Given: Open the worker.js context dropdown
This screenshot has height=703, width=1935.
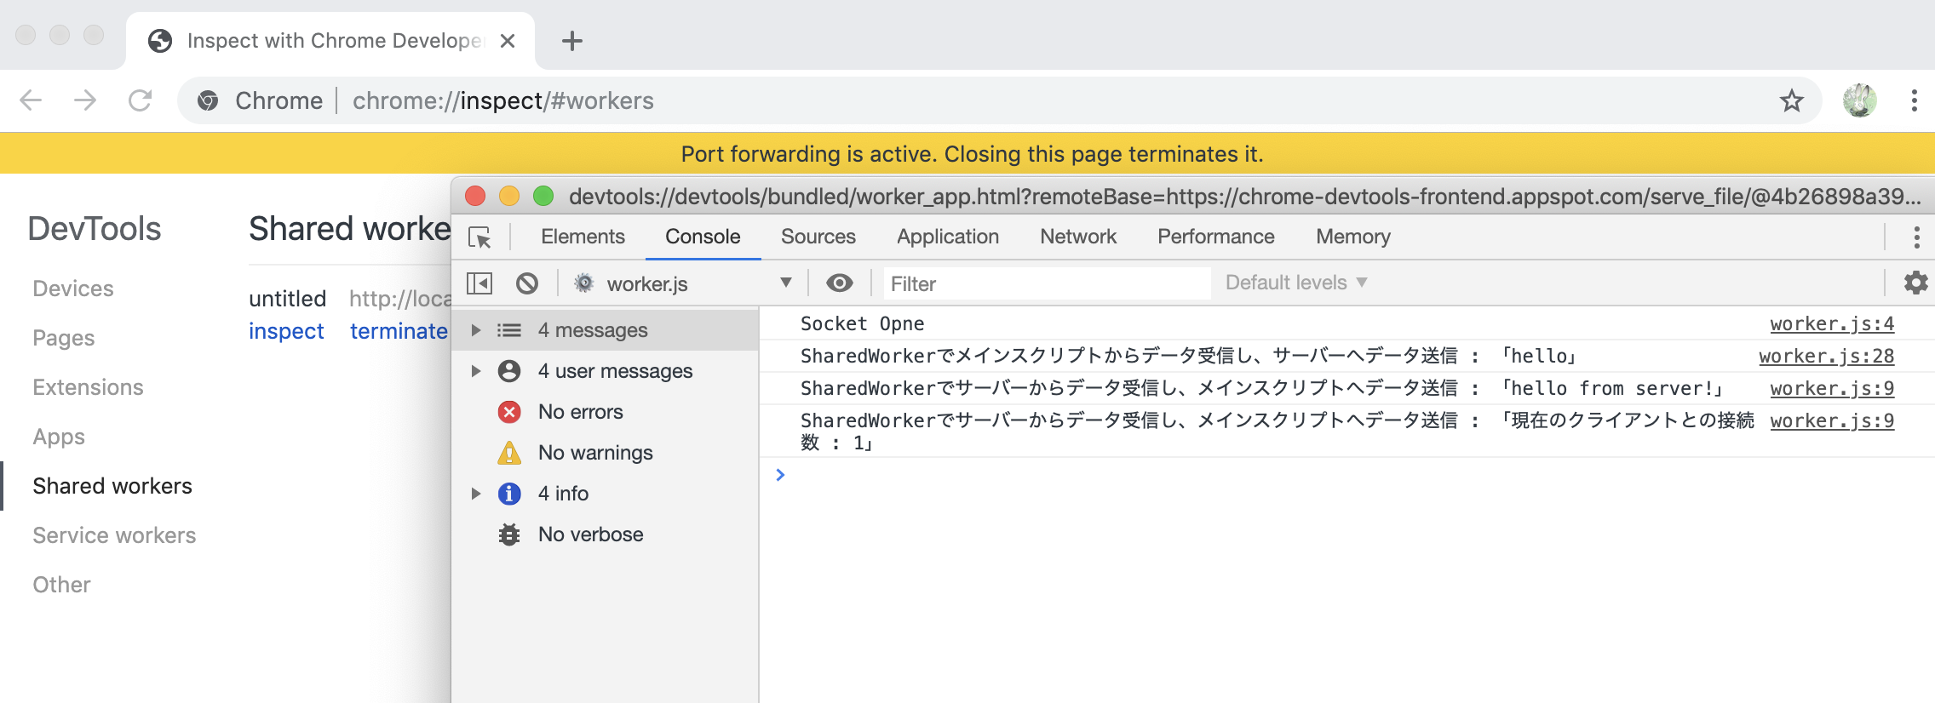Looking at the screenshot, I should click(683, 283).
